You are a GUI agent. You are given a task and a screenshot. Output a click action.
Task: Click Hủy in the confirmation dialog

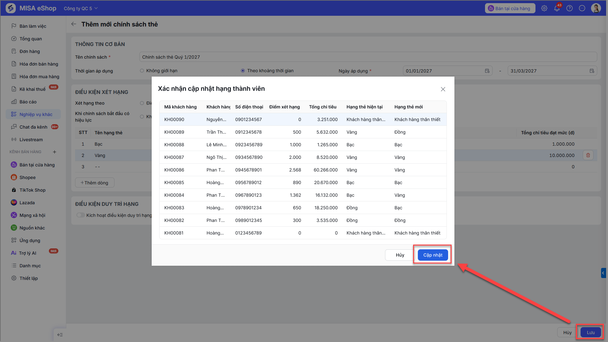[x=400, y=255]
